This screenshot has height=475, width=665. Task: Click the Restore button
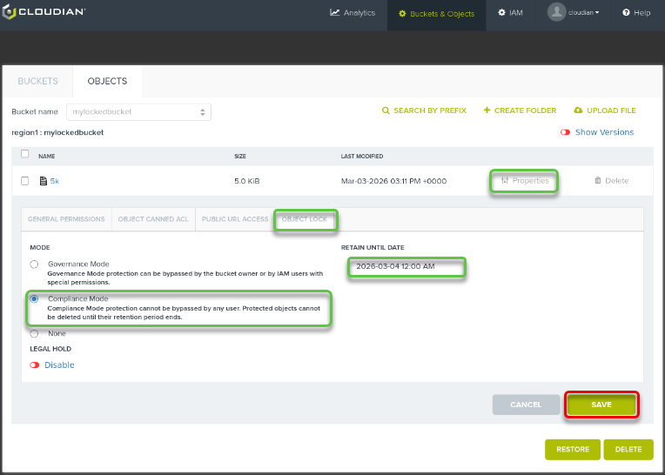coord(573,450)
